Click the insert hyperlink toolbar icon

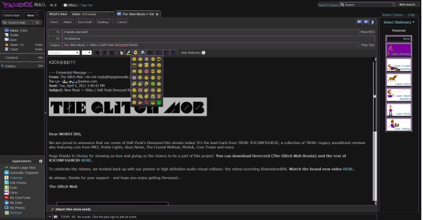point(143,52)
